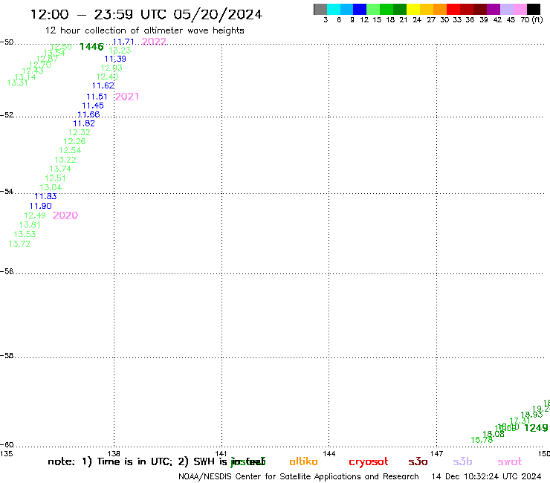Click the swot satellite label
This screenshot has width=550, height=483.
510,461
